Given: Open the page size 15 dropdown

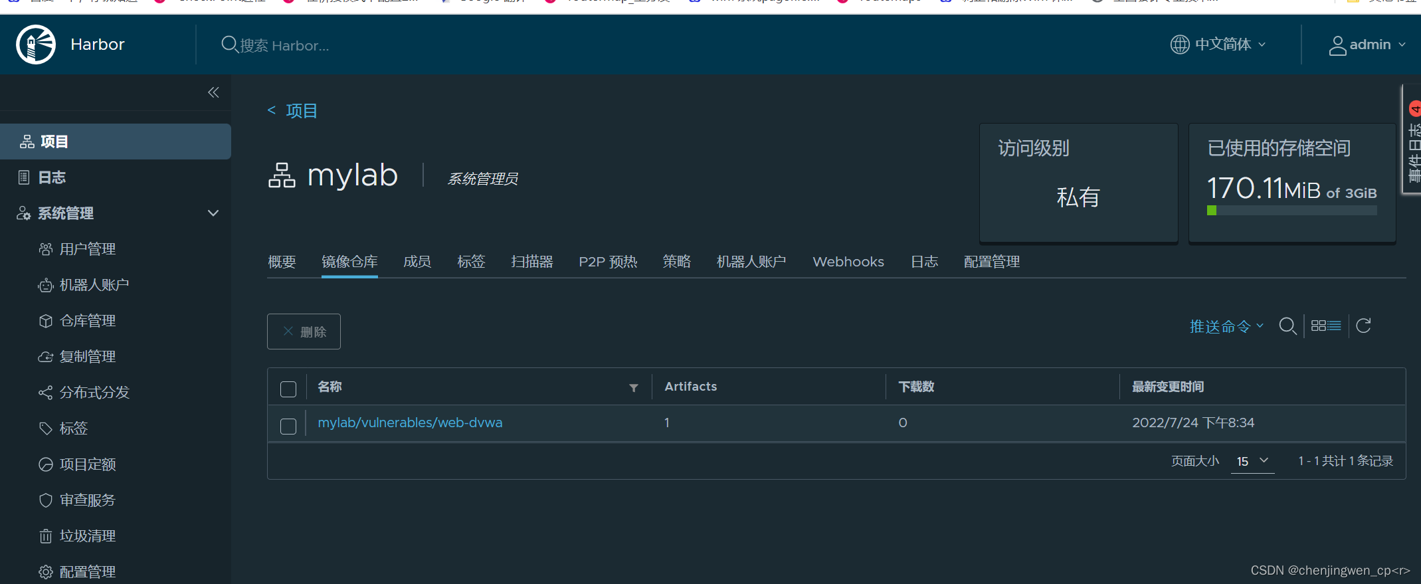Looking at the screenshot, I should pyautogui.click(x=1253, y=461).
